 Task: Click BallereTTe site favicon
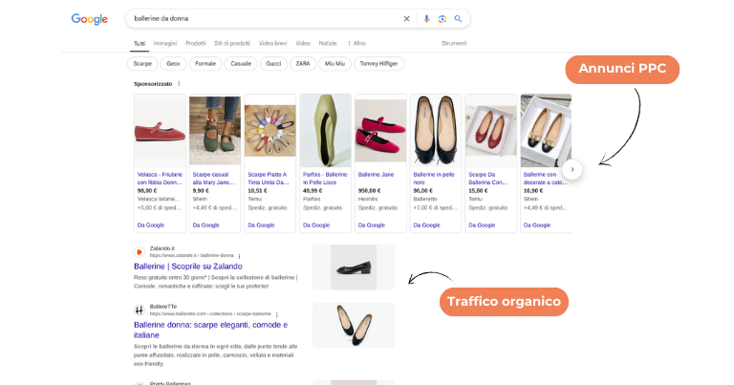[139, 310]
